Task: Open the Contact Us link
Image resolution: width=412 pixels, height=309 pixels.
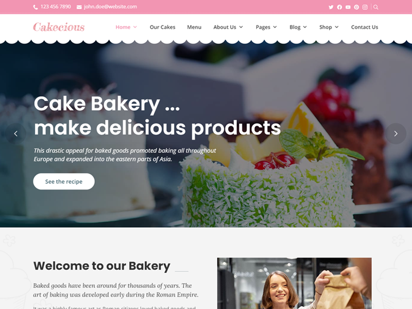Action: (x=365, y=27)
